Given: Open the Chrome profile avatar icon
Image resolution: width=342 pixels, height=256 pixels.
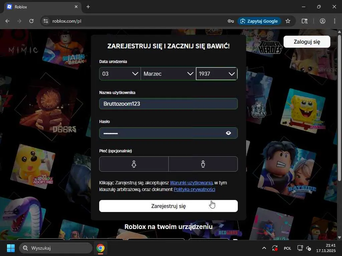Looking at the screenshot, I should coord(323,21).
